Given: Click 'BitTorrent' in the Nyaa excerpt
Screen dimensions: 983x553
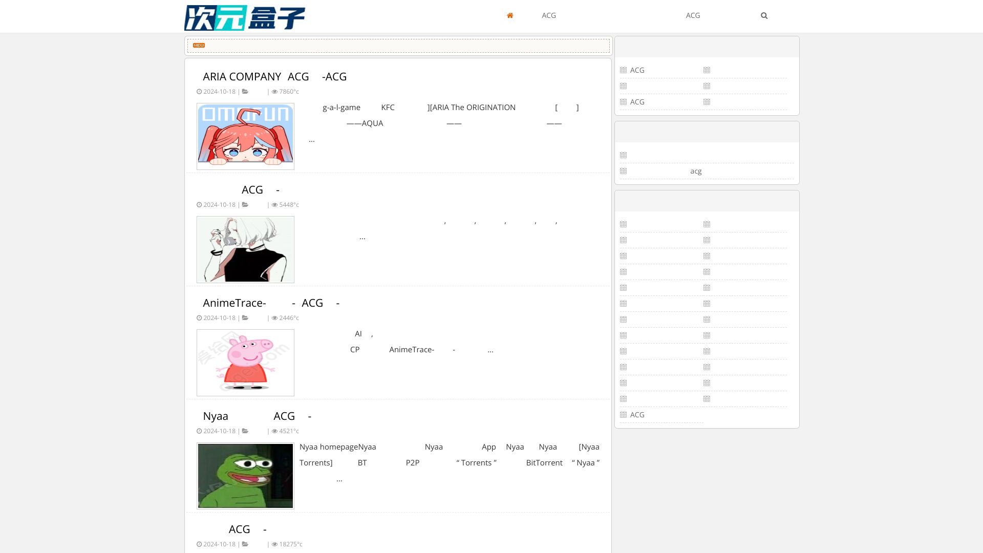Looking at the screenshot, I should pyautogui.click(x=544, y=463).
